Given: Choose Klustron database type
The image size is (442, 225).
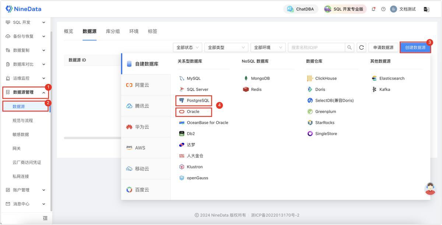Looking at the screenshot, I should [x=191, y=167].
